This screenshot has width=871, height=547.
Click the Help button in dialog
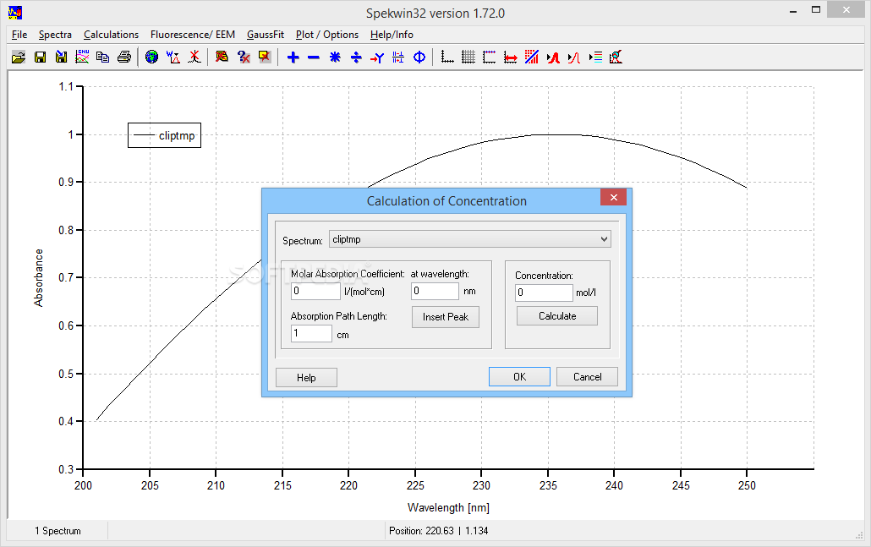[x=306, y=378]
